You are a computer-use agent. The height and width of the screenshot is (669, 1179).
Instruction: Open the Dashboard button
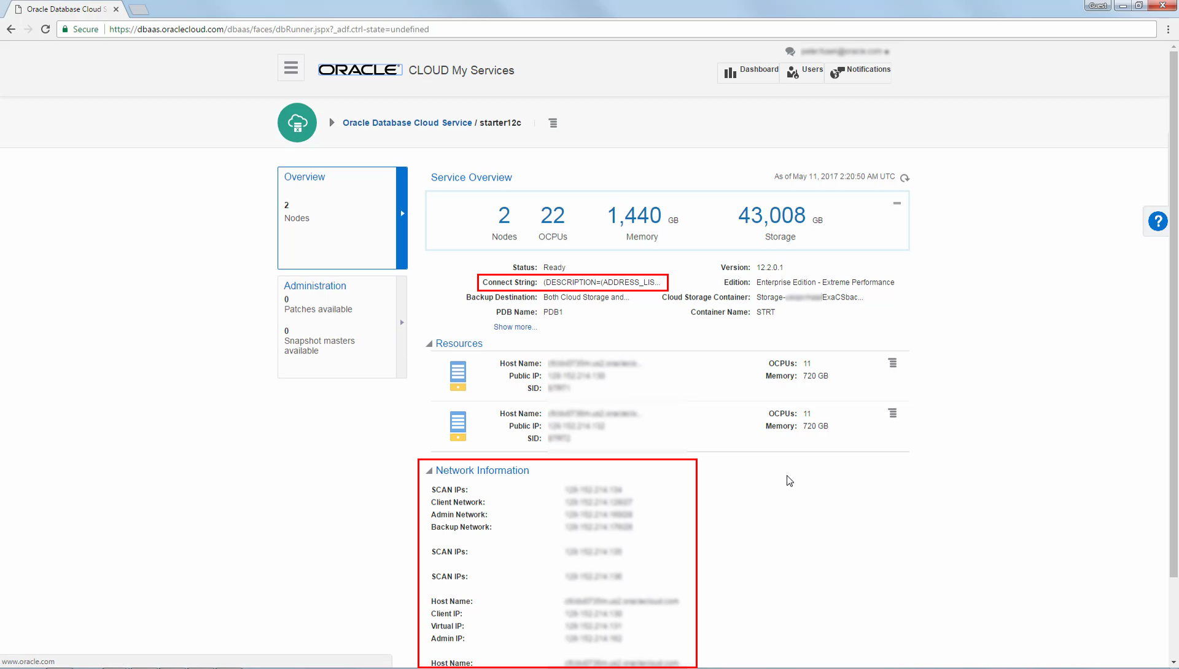point(750,72)
